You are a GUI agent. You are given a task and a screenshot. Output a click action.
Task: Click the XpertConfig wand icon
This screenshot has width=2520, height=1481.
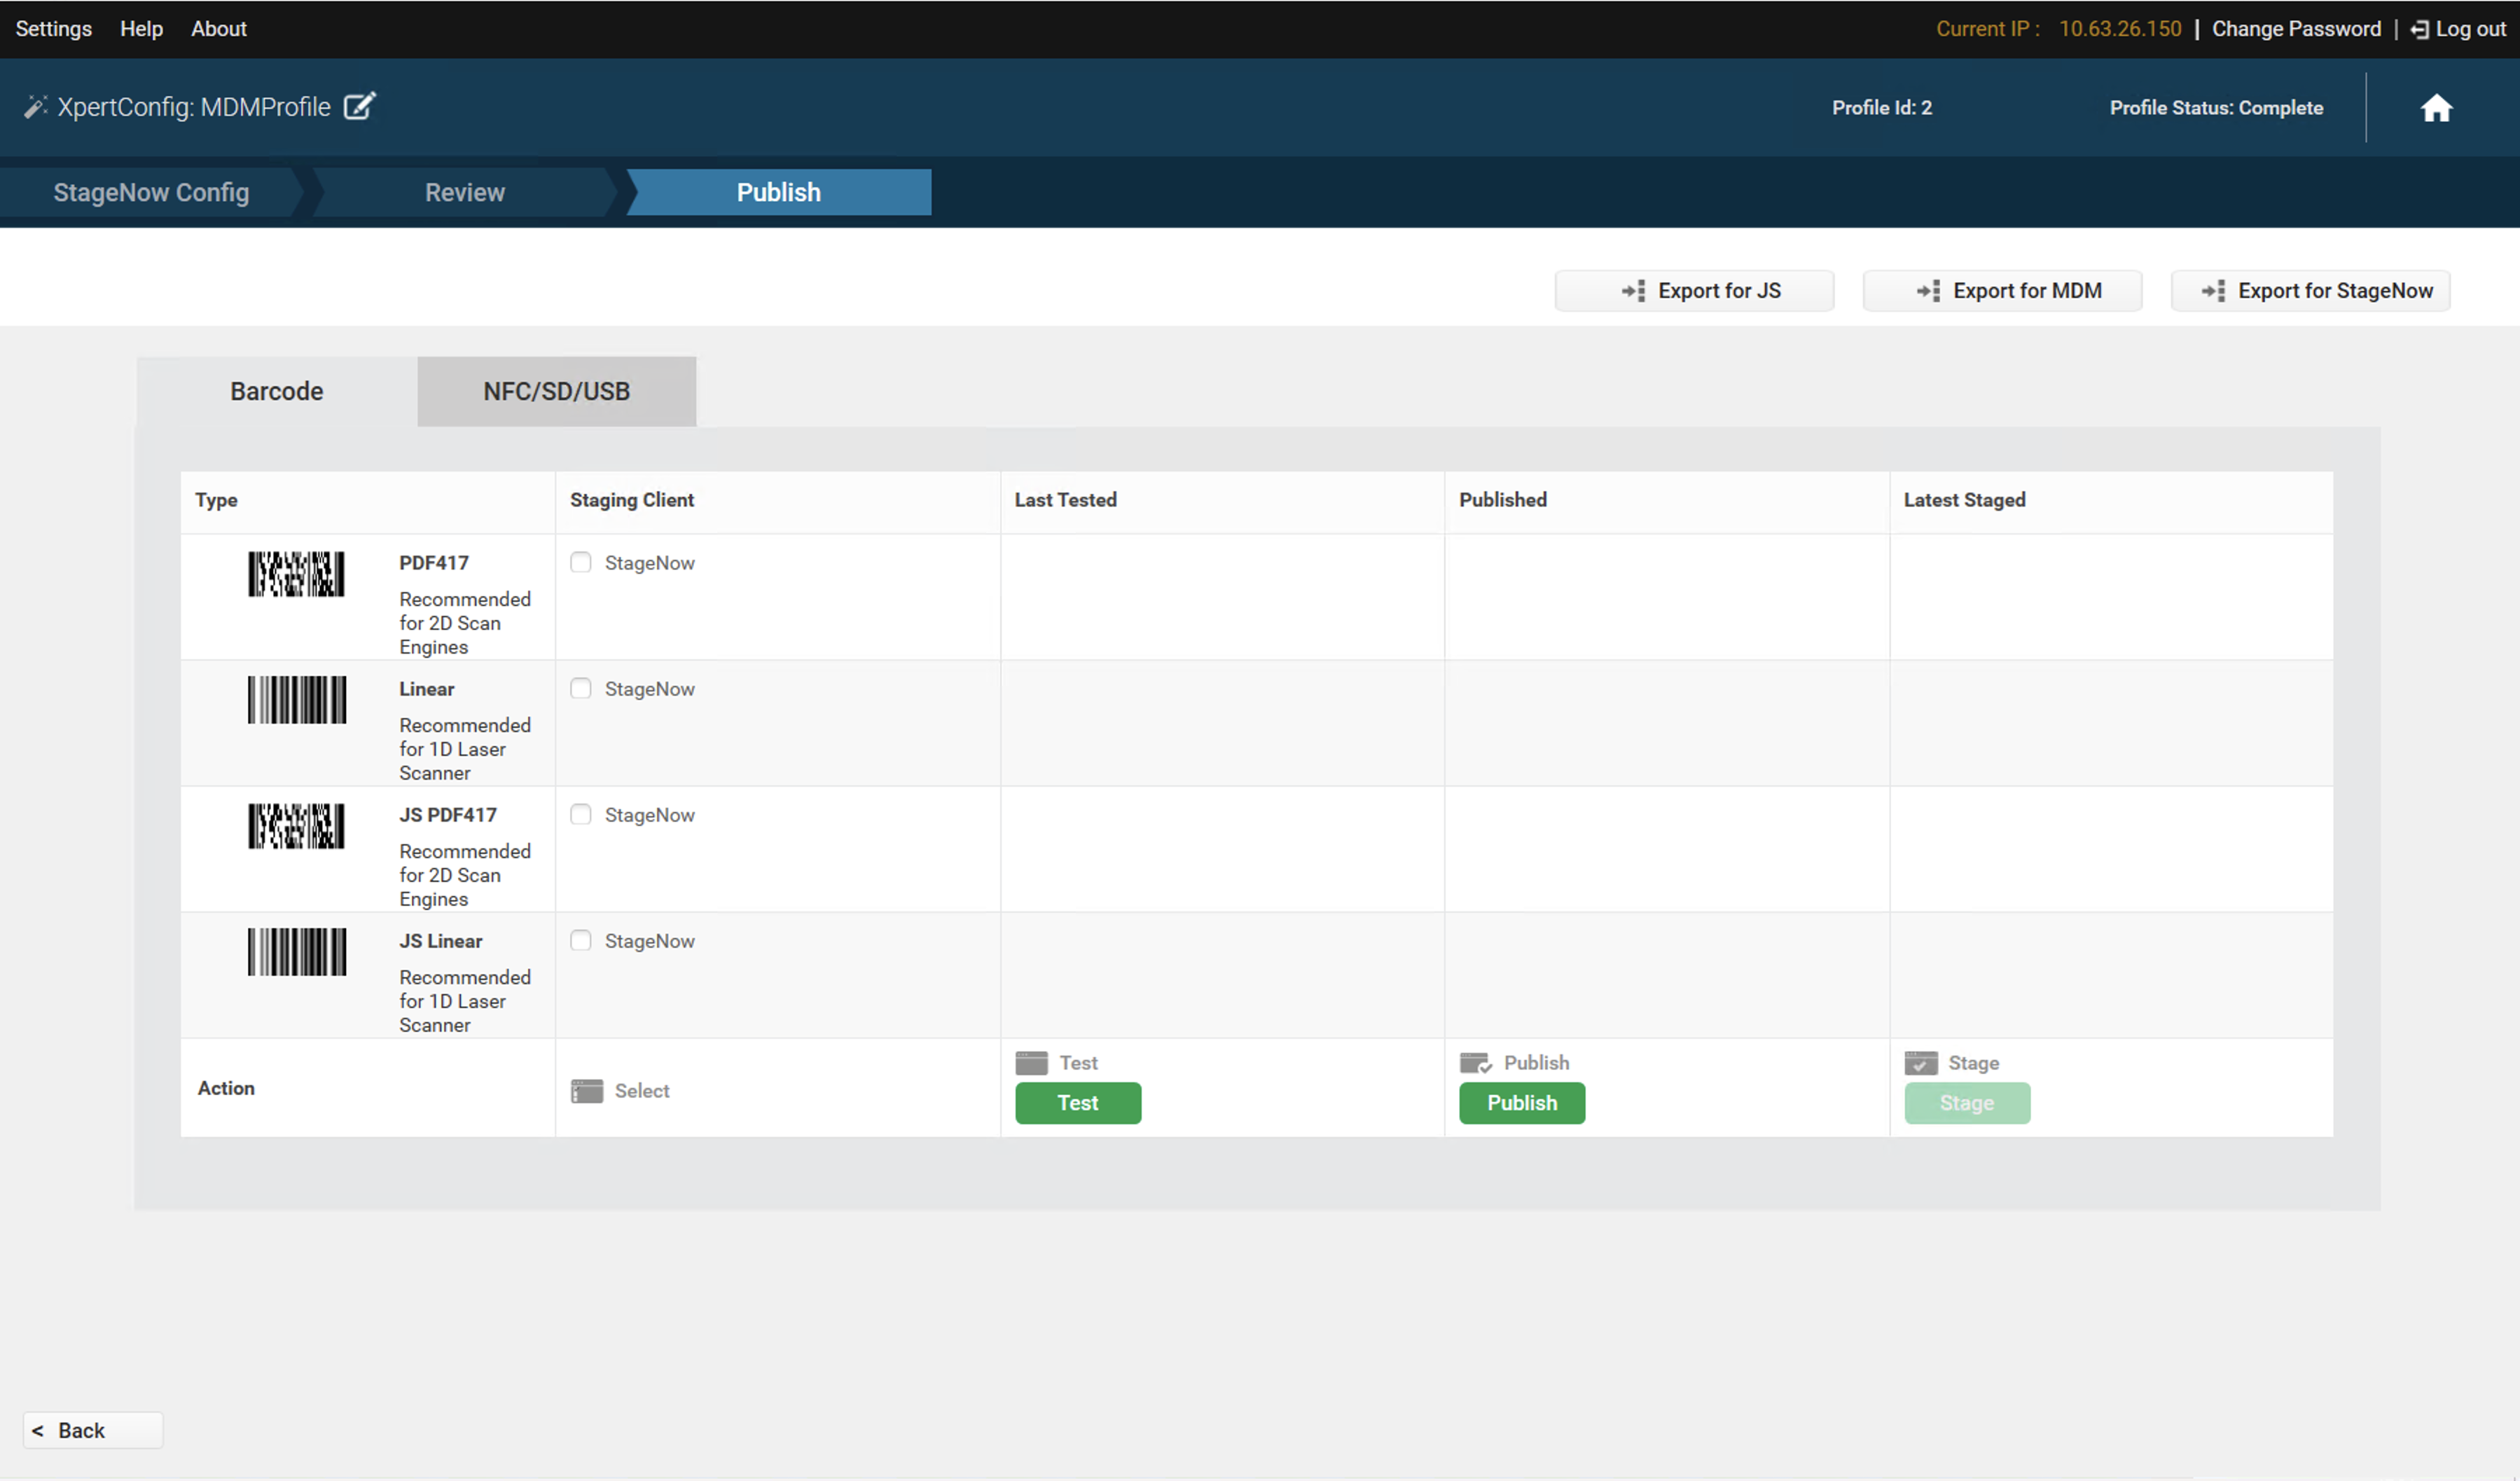35,107
